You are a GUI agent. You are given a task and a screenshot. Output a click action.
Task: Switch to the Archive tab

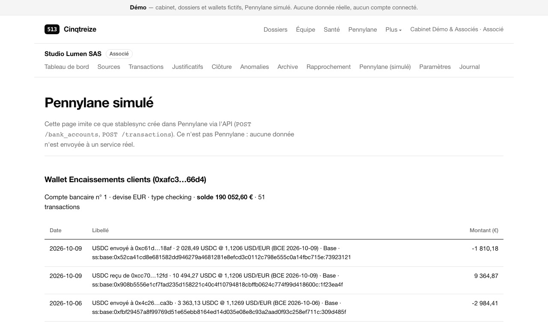tap(288, 67)
